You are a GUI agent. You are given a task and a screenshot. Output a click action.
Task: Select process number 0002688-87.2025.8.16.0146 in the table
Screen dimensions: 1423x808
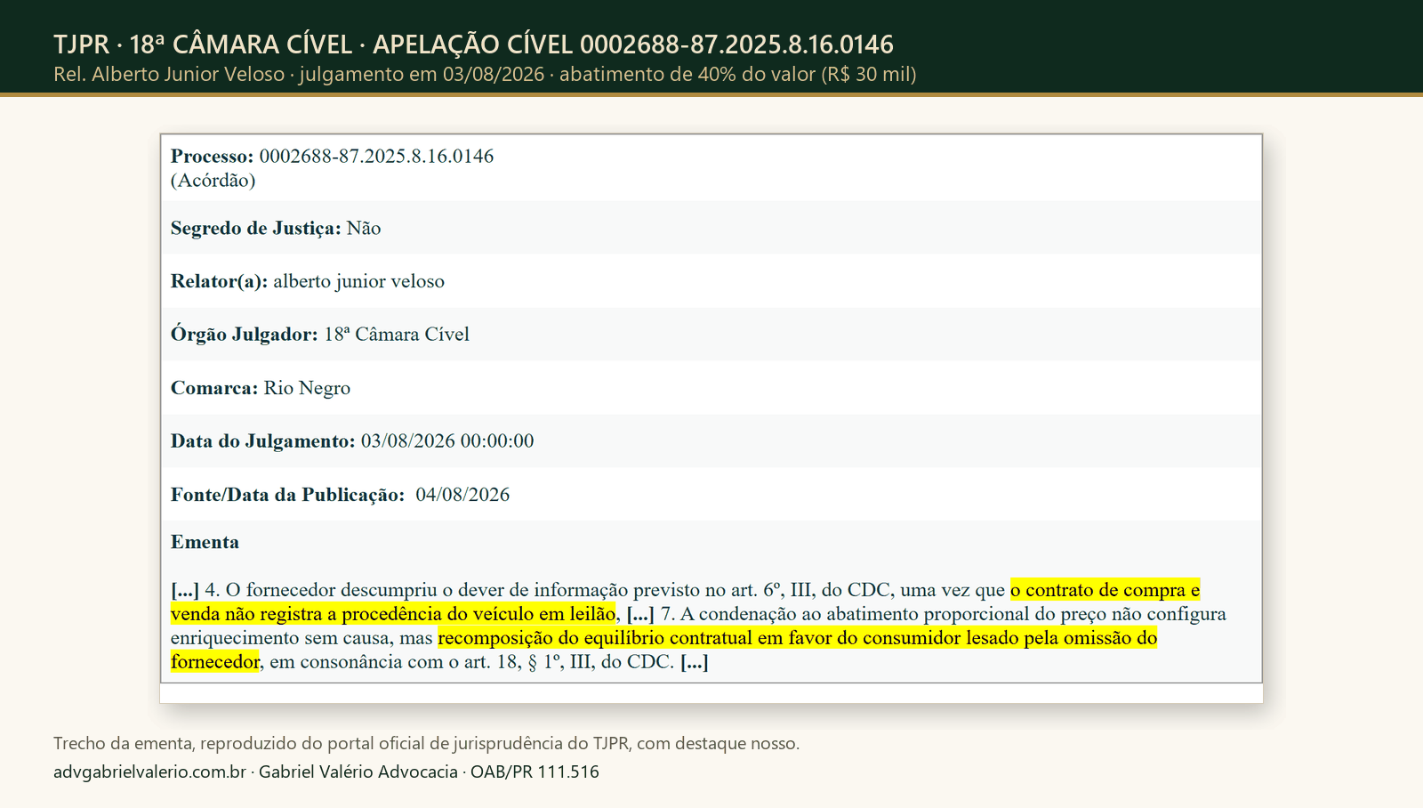coord(376,157)
